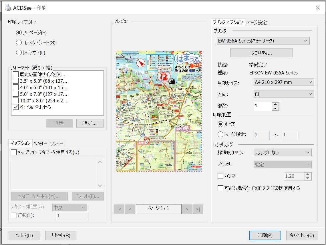
Task: Jump to the last preview page
Action: [198, 209]
